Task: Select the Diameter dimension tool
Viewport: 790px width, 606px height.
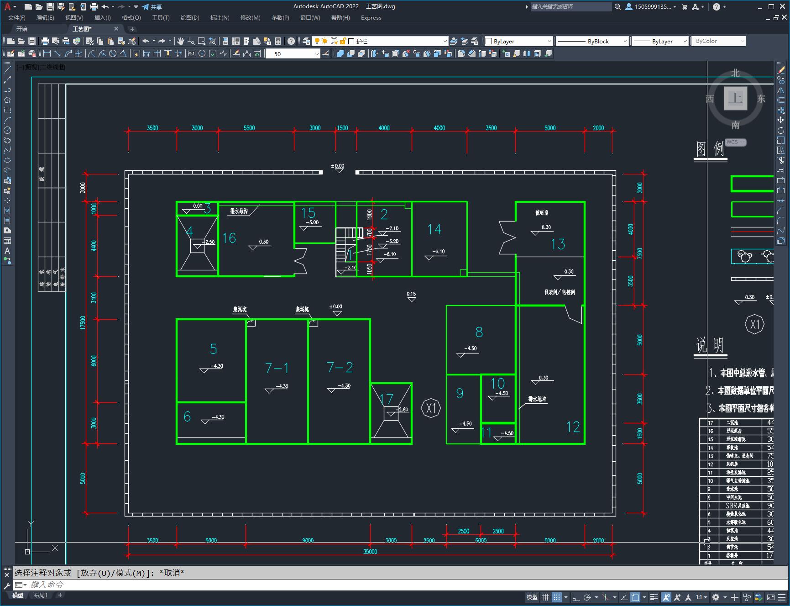Action: pyautogui.click(x=113, y=54)
